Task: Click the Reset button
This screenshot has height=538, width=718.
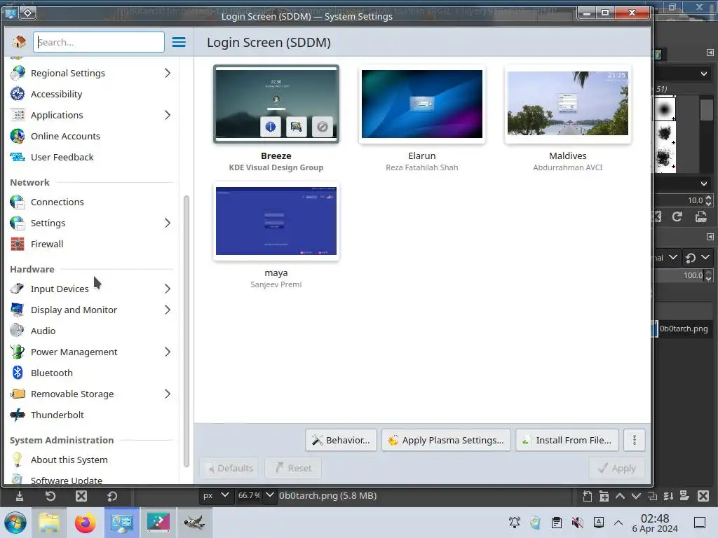Action: [293, 468]
